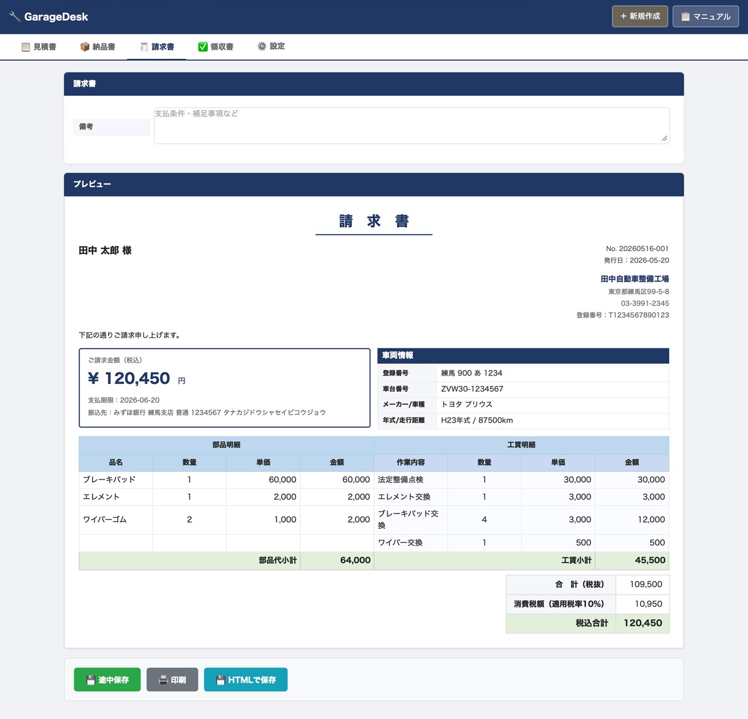Image resolution: width=748 pixels, height=719 pixels.
Task: Click the clipboard icon on 見積書 tab
Action: point(26,47)
